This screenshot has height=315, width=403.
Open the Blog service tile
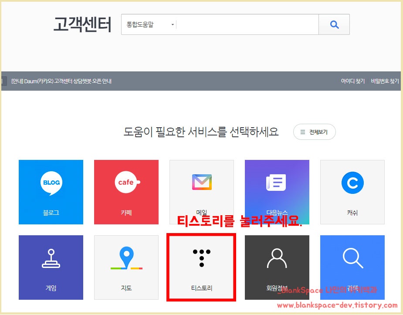point(51,192)
